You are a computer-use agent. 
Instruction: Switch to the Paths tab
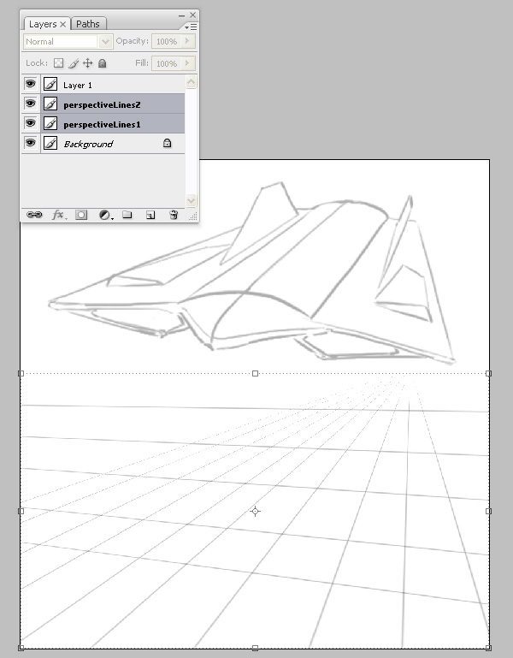tap(88, 24)
